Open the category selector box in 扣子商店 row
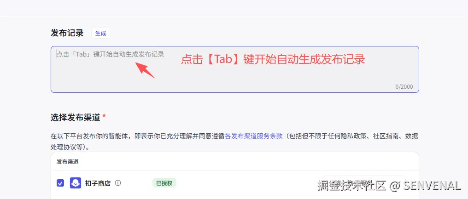The image size is (468, 199). coord(364,182)
